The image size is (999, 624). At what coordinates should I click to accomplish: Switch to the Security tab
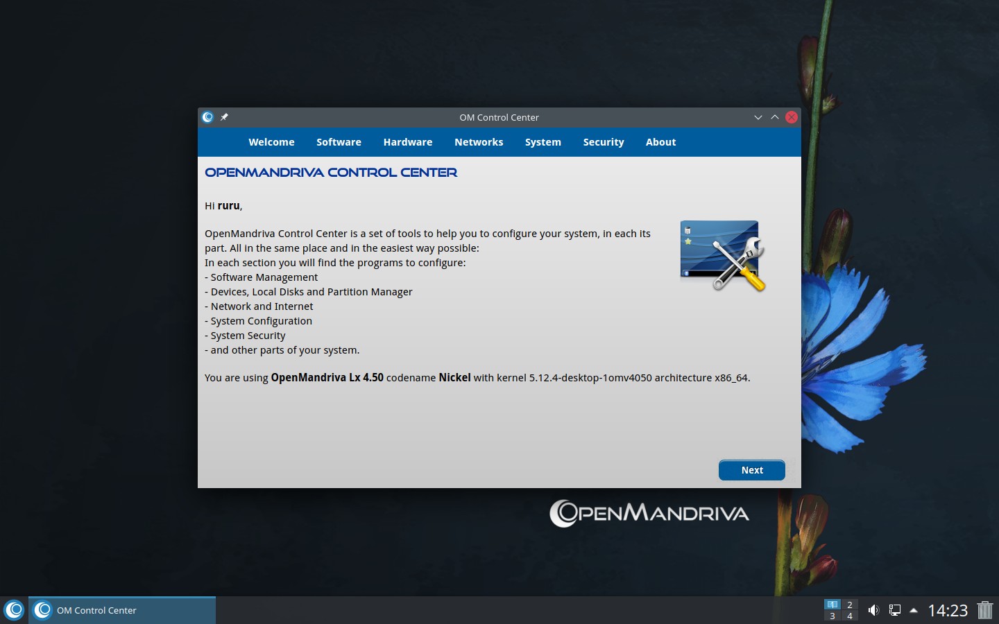click(x=604, y=142)
